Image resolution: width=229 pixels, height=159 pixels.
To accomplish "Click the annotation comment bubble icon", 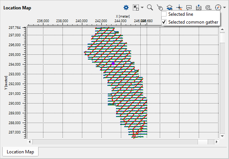I will click(189, 7).
